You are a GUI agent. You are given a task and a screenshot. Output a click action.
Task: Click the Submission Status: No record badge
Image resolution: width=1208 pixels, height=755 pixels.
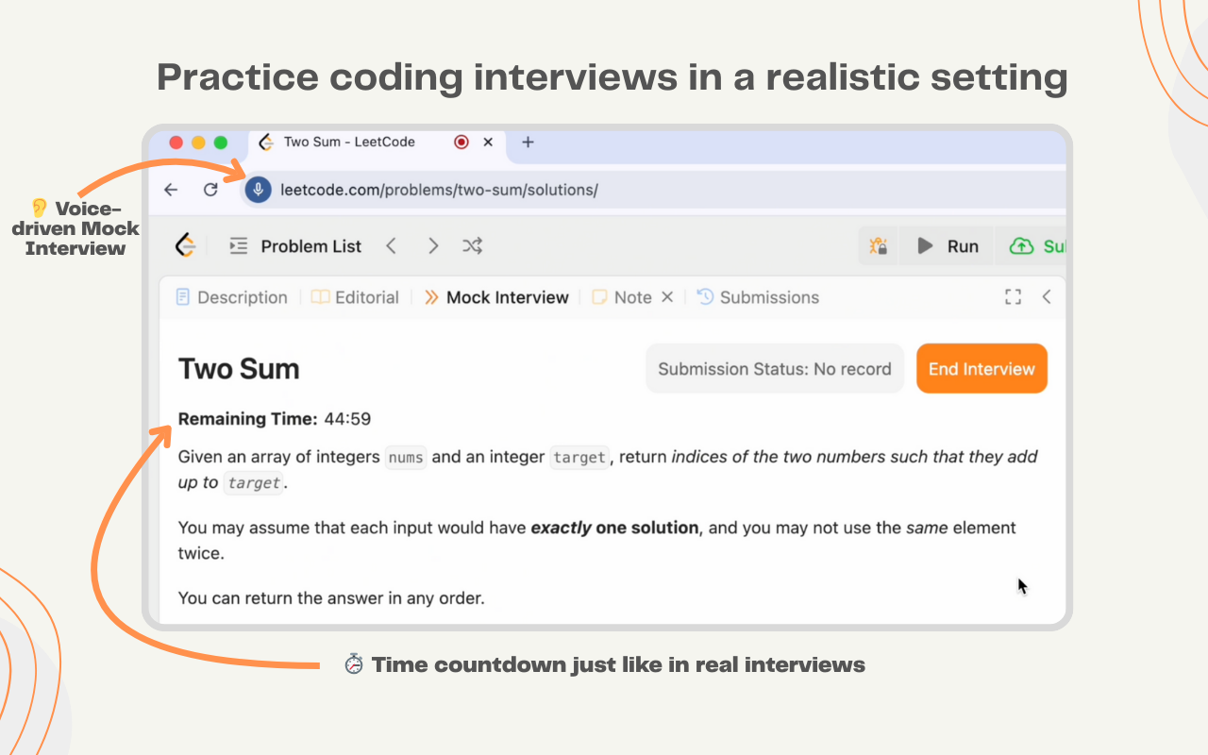point(775,369)
